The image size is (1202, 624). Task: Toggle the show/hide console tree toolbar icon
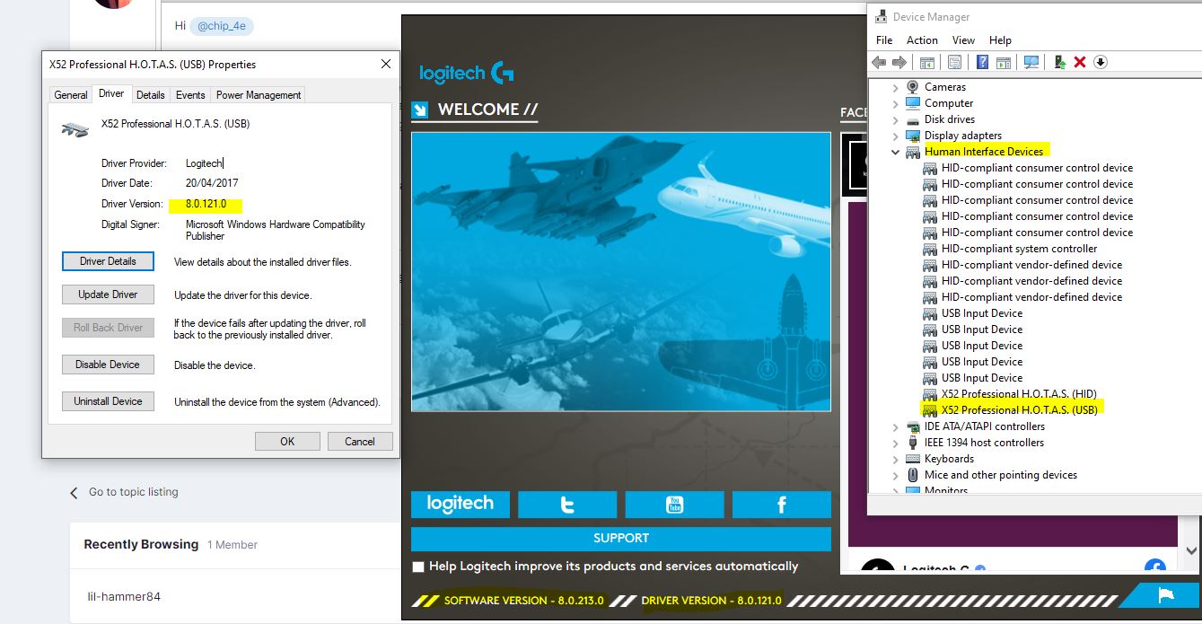point(927,62)
